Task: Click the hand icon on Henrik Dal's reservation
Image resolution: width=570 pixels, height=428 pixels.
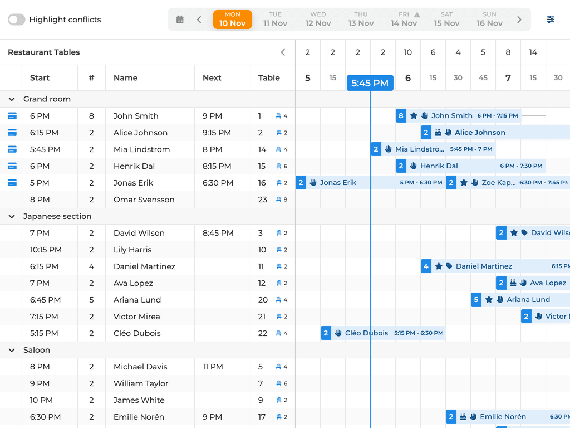Action: 414,166
